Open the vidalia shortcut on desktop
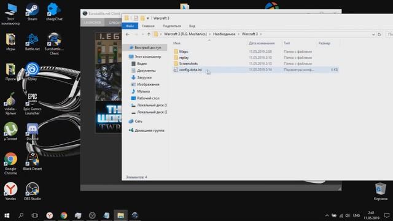 point(10,104)
